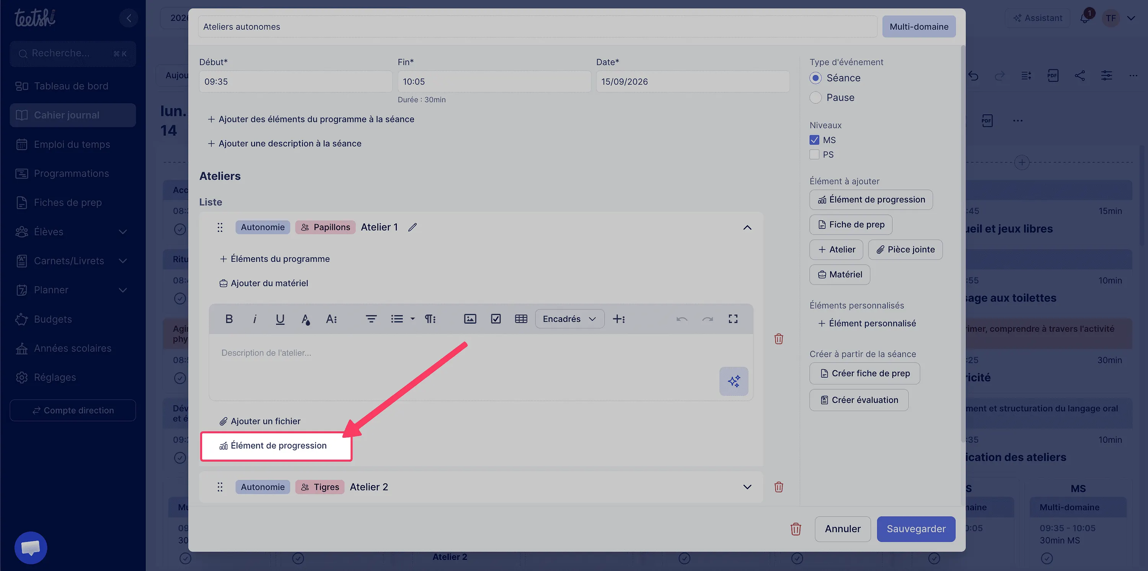Open list style dropdown arrow

pos(413,319)
